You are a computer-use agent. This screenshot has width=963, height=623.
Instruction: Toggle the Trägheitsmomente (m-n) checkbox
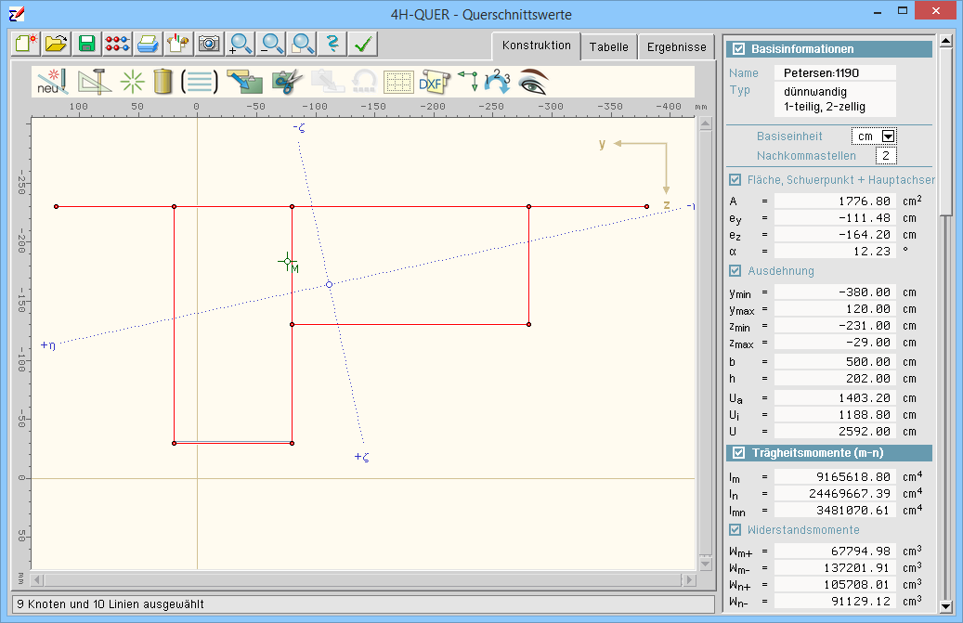coord(739,453)
